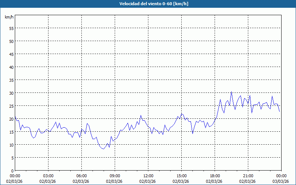Click the leftmost 00:00 time label
The image size is (296, 185).
click(x=15, y=176)
